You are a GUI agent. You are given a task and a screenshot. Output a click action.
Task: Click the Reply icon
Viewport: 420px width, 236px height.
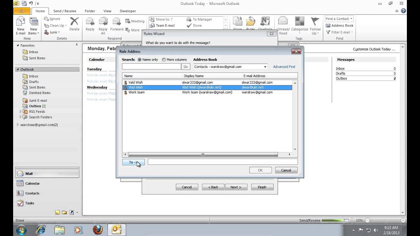(x=90, y=22)
